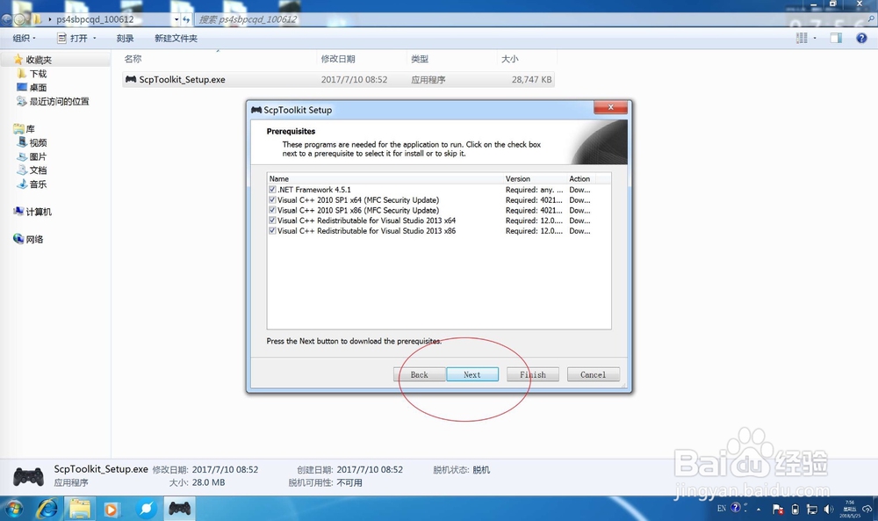Launch Internet Explorer from taskbar
878x521 pixels.
[47, 509]
